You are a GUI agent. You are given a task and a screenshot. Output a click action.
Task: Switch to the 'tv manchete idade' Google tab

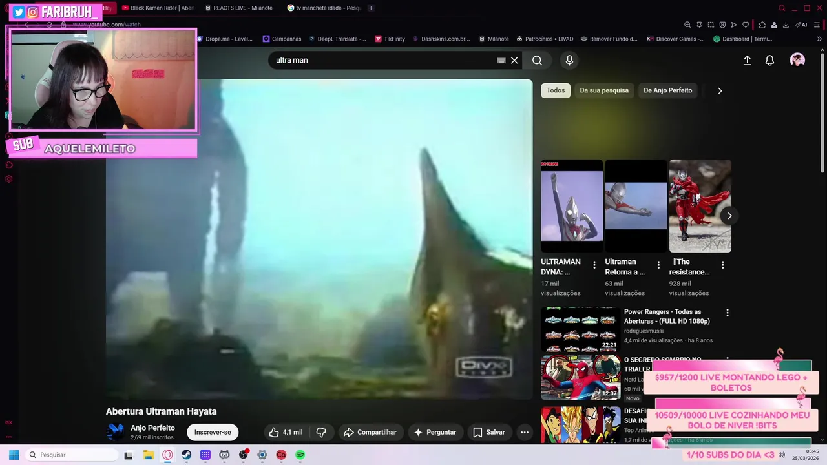click(323, 8)
